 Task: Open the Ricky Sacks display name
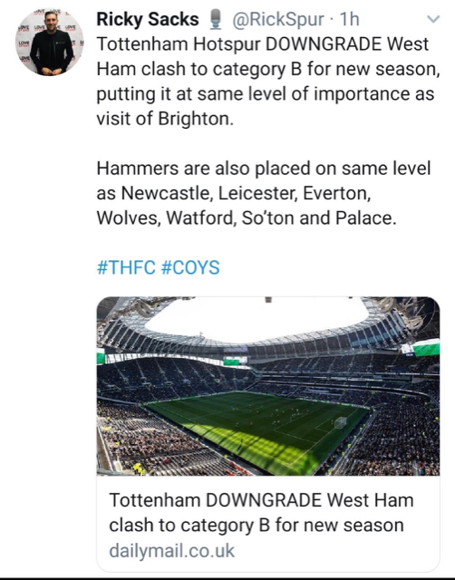[148, 19]
